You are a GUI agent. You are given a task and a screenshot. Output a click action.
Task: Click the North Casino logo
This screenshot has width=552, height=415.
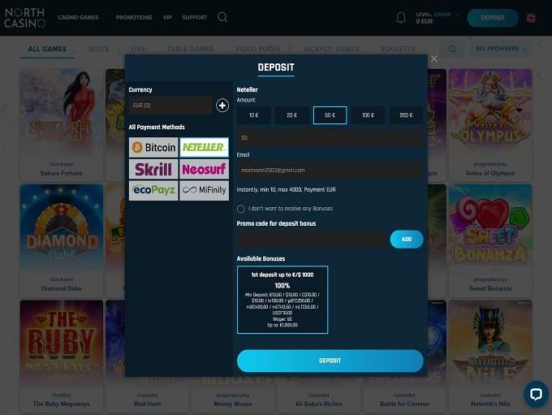point(24,18)
